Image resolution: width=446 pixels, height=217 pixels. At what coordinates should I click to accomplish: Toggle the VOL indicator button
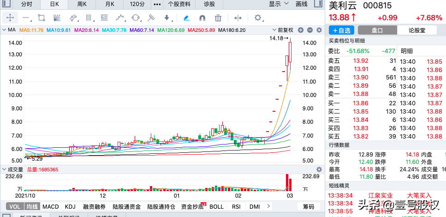pyautogui.click(x=15, y=206)
